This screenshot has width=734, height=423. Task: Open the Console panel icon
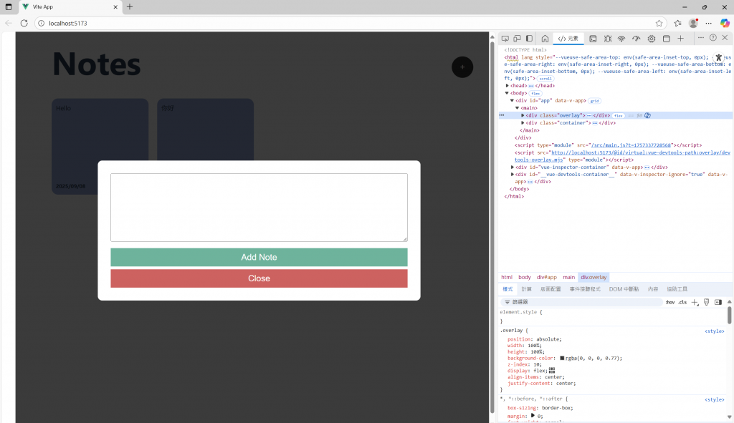point(593,39)
